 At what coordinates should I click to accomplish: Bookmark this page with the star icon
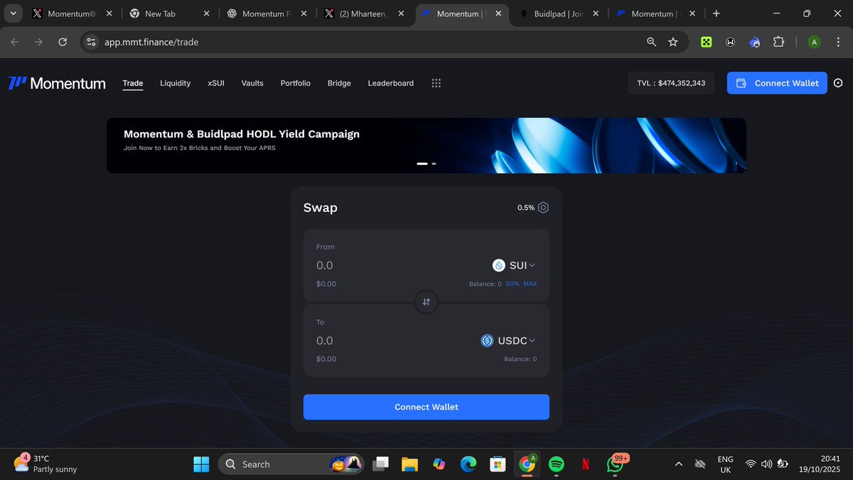(x=673, y=42)
